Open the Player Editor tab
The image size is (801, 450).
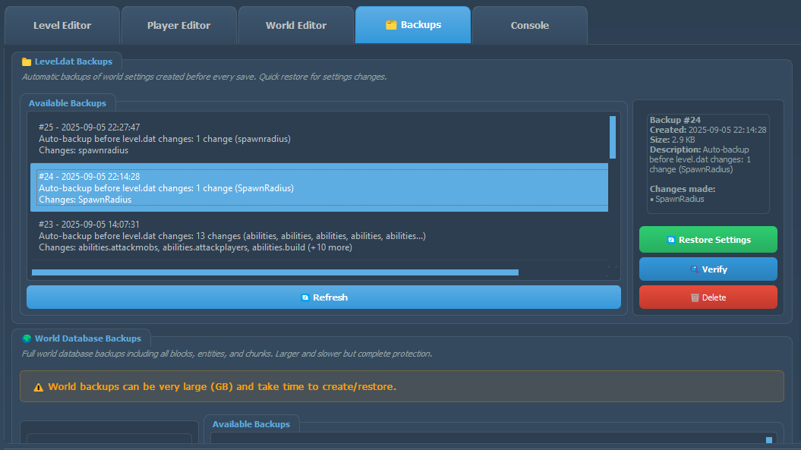click(178, 26)
